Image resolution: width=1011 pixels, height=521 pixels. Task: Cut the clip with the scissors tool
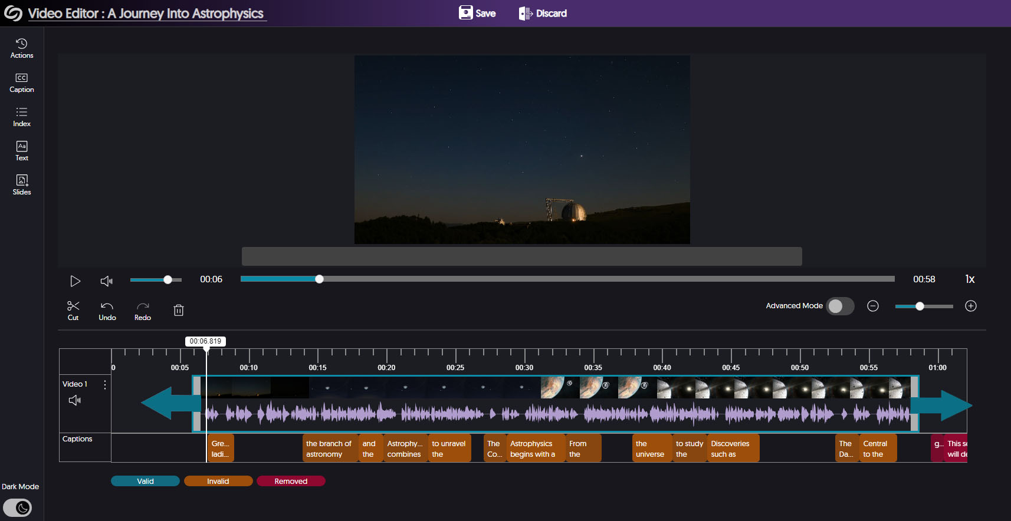point(73,311)
